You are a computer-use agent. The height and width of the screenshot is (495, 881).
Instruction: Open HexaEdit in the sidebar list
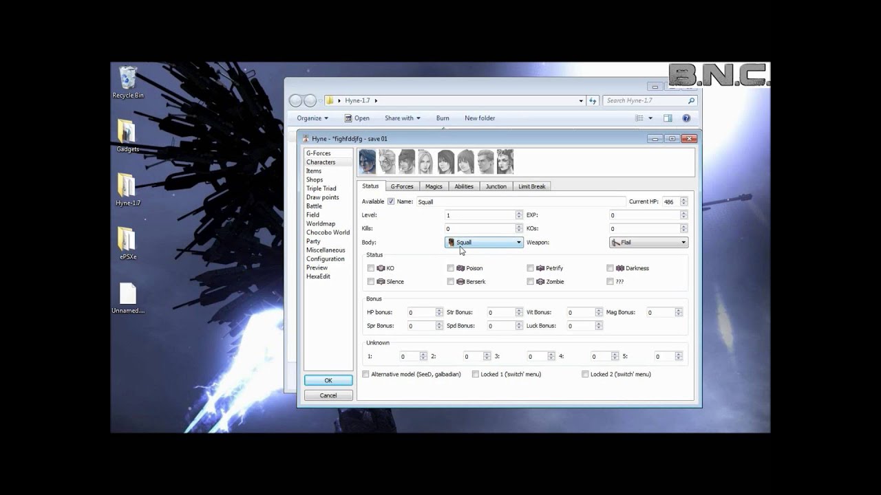pyautogui.click(x=319, y=276)
